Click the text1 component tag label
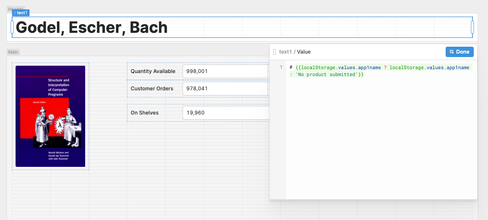Screen dimensions: 488x220 [21, 13]
